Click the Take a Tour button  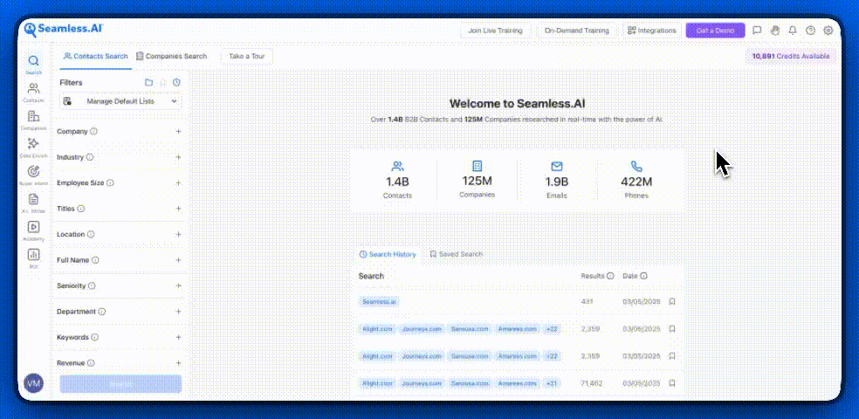(x=246, y=57)
